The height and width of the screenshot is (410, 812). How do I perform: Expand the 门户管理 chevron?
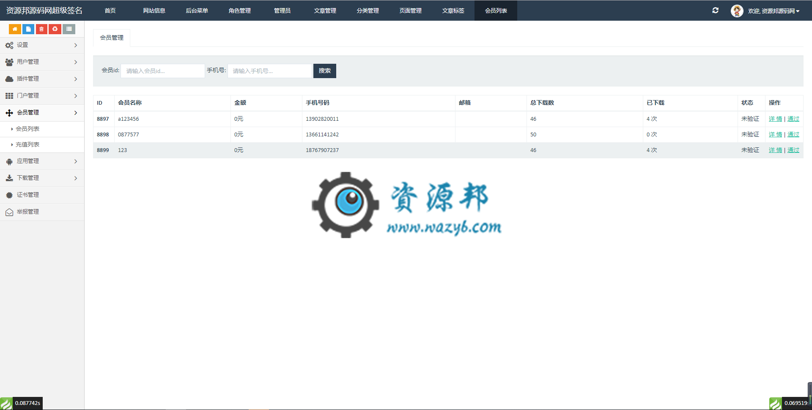click(76, 96)
